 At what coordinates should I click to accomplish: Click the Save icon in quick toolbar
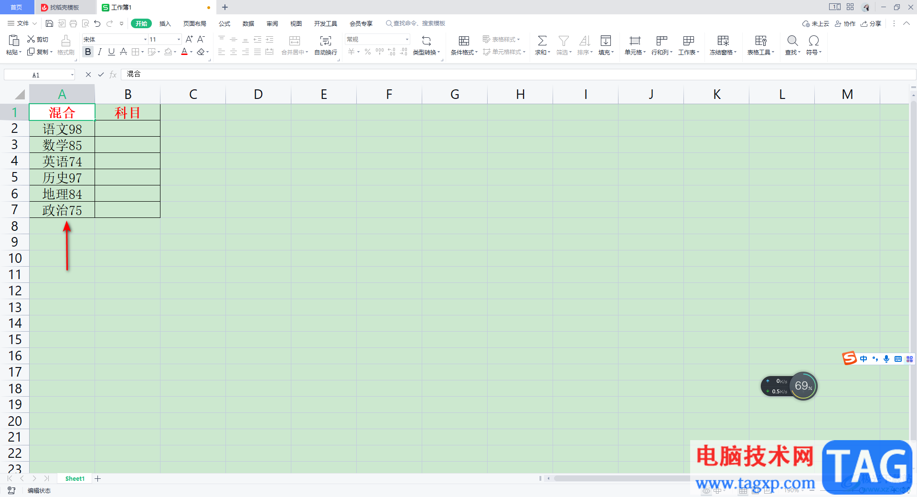pos(49,23)
